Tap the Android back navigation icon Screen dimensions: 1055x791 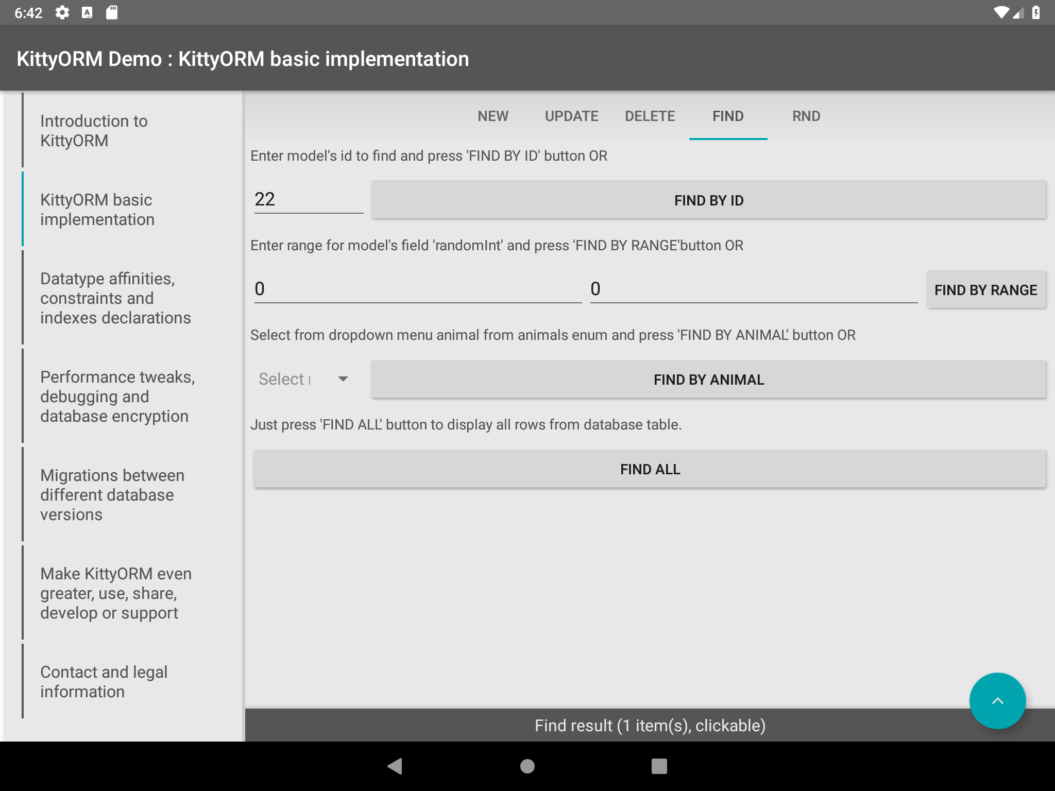point(395,766)
